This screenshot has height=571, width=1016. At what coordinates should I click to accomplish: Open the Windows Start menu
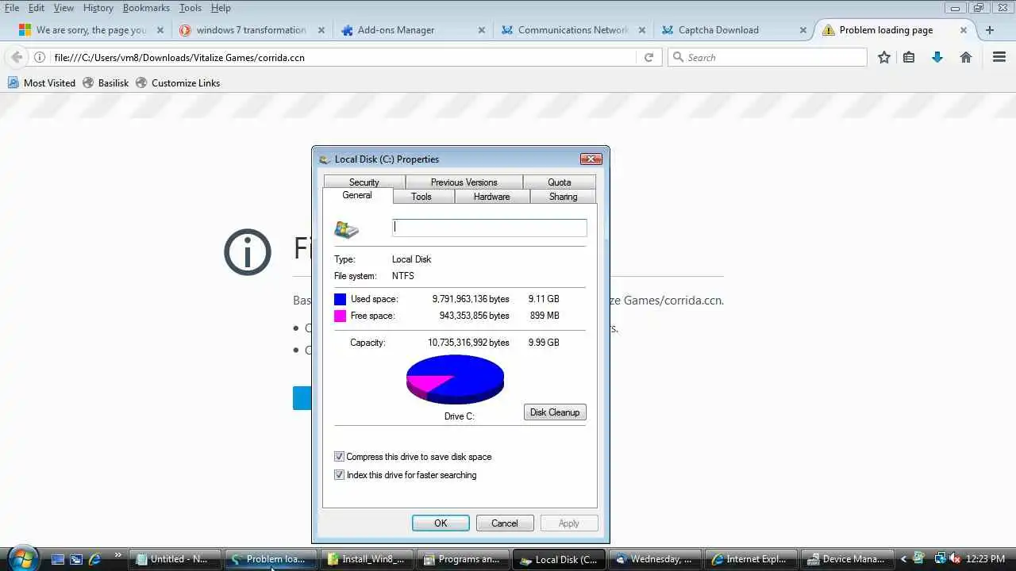pyautogui.click(x=21, y=558)
